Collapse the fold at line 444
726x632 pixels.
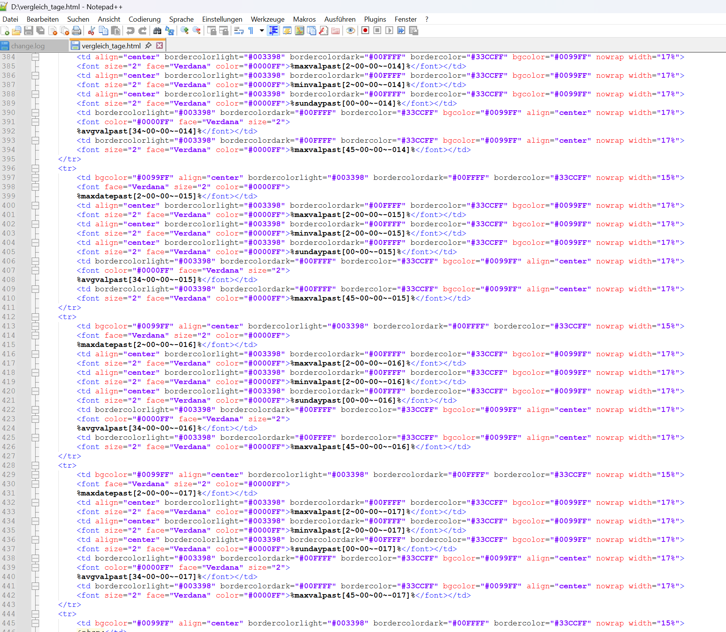coord(35,614)
